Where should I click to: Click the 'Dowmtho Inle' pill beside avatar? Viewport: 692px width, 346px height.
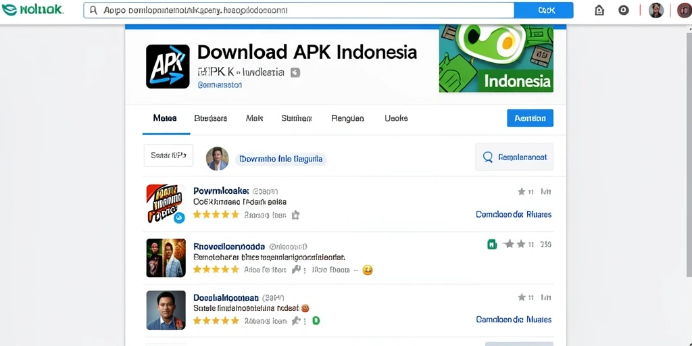(x=280, y=159)
